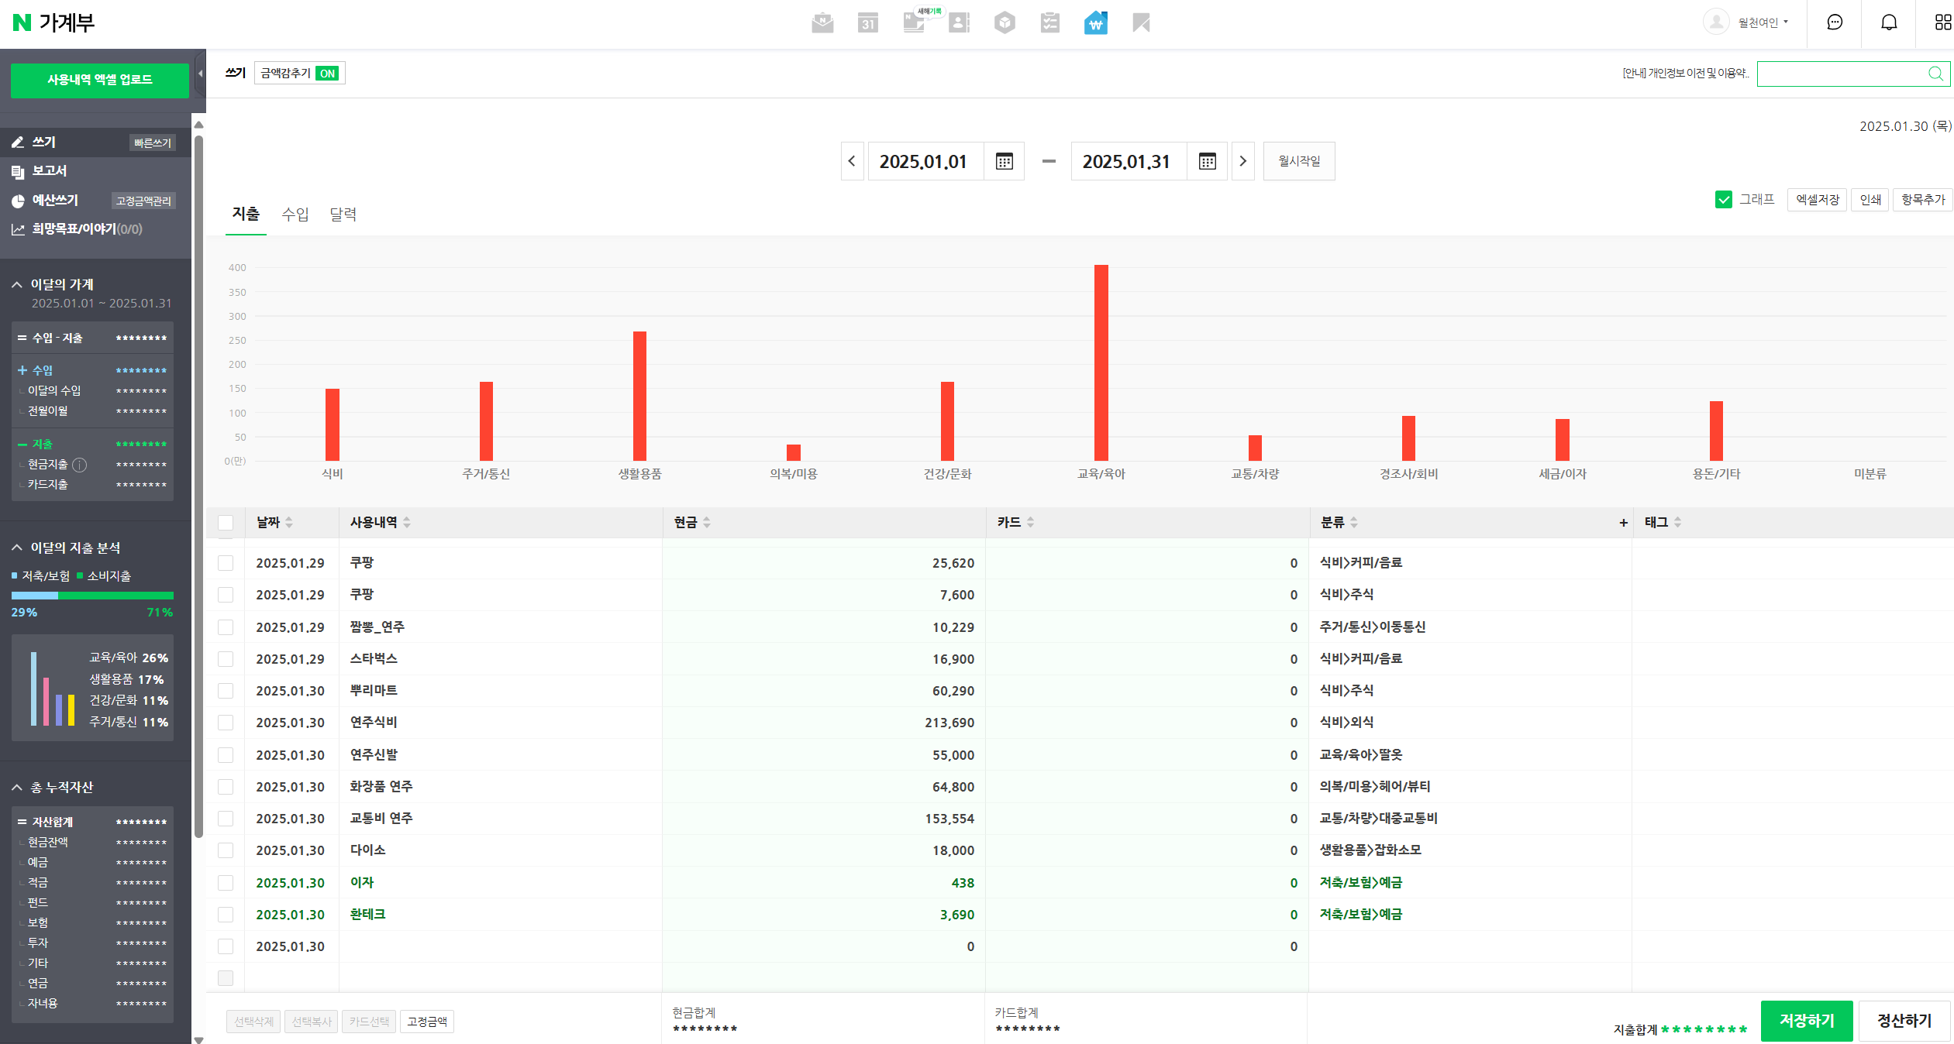Open the address book contacts icon
This screenshot has width=1954, height=1044.
[959, 22]
